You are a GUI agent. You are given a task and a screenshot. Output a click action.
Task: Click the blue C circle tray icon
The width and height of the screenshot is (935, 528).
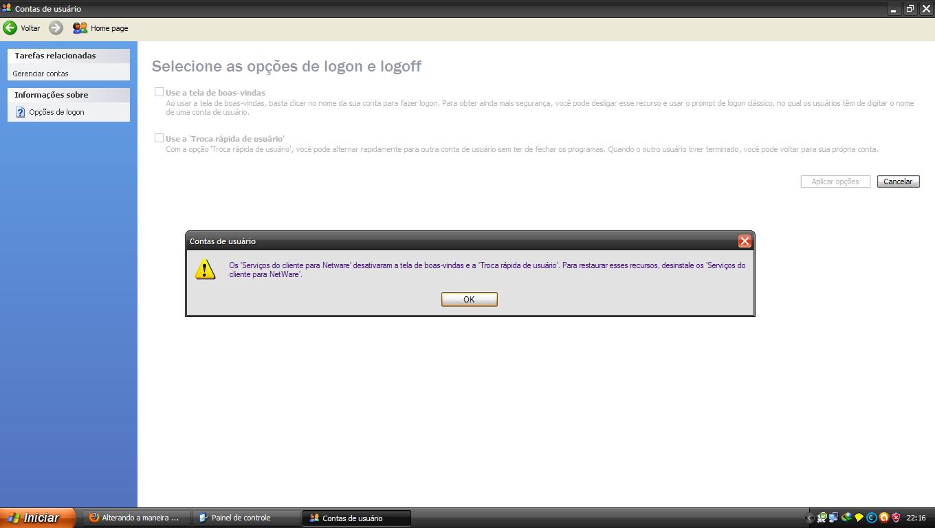[872, 518]
